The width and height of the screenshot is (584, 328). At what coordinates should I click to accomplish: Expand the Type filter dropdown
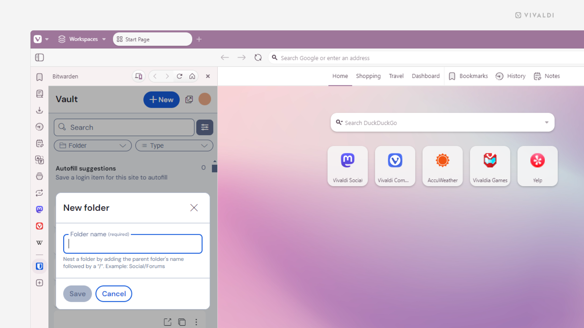174,145
